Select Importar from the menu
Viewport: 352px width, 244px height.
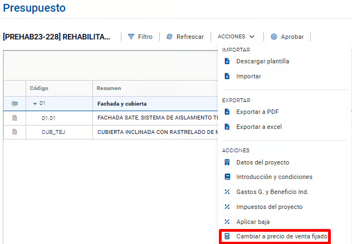pyautogui.click(x=248, y=76)
